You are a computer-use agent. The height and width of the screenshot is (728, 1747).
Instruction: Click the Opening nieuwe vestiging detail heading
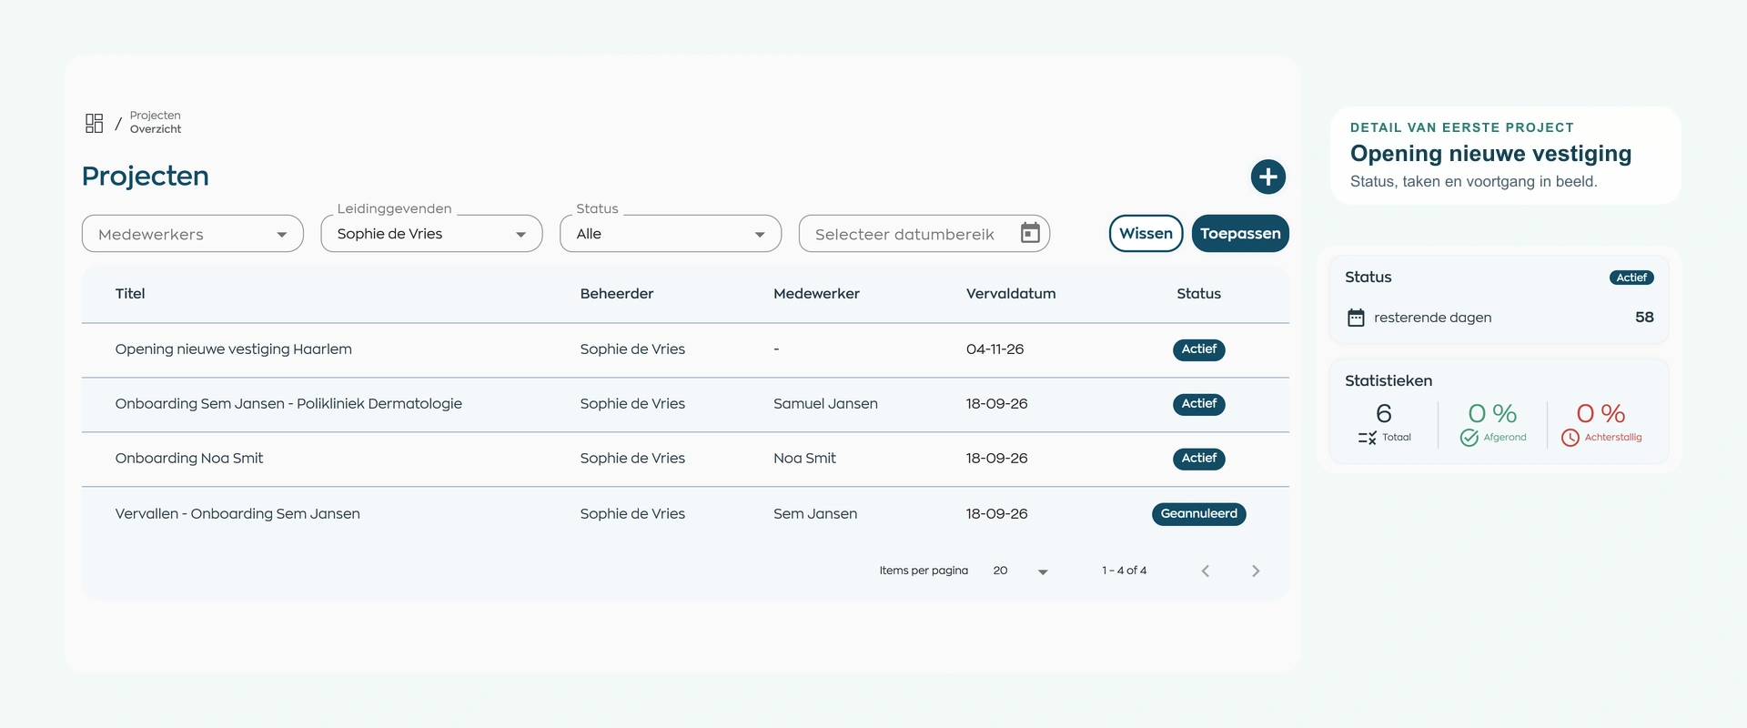coord(1490,154)
